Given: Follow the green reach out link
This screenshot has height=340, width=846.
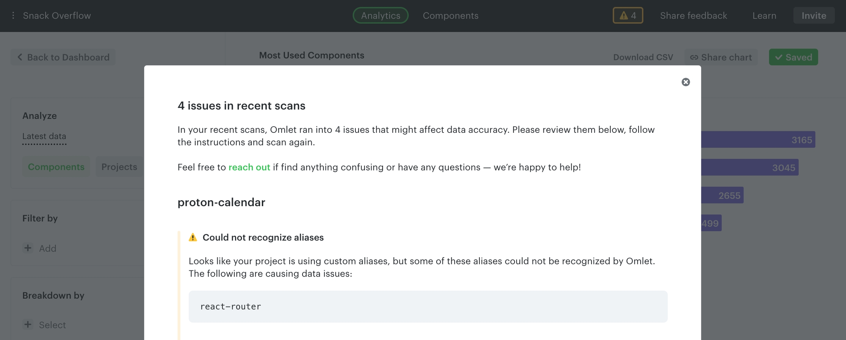Looking at the screenshot, I should (x=249, y=167).
